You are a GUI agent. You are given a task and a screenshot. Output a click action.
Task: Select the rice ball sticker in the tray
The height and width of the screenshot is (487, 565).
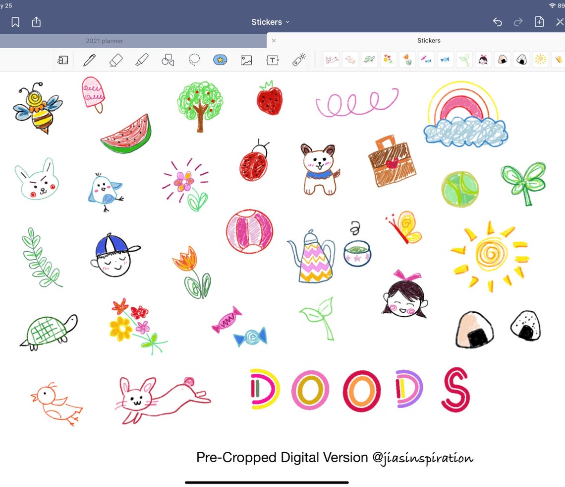click(x=503, y=59)
